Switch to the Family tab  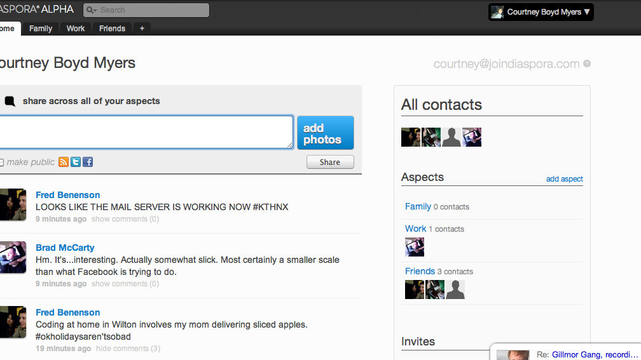[41, 29]
